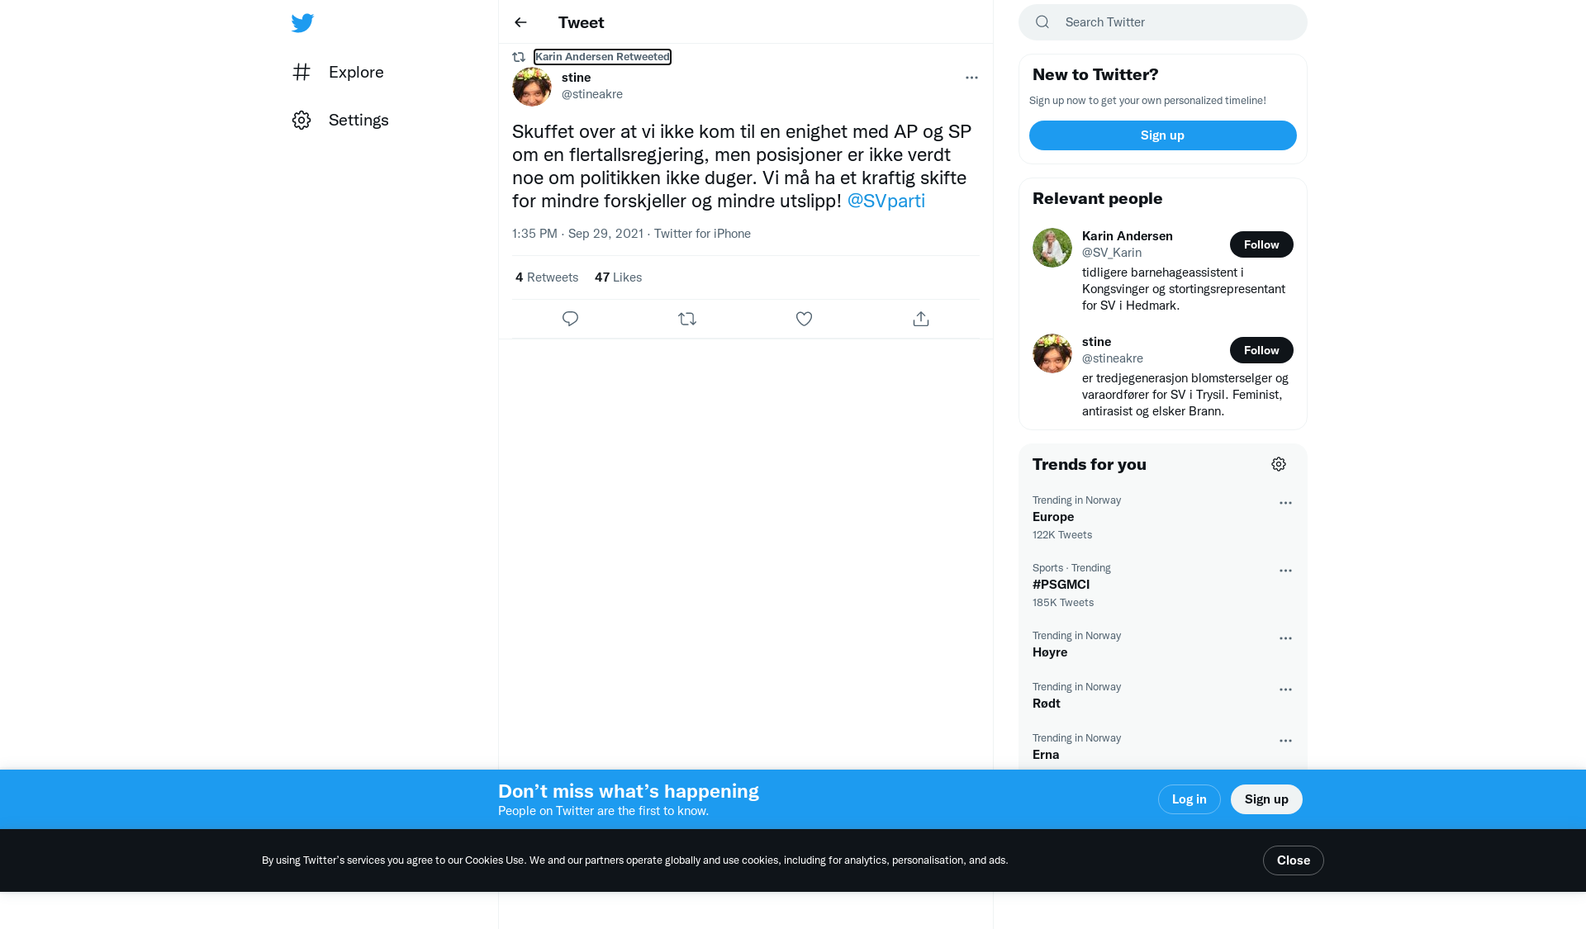
Task: Click the search magnifier icon
Action: point(1042,22)
